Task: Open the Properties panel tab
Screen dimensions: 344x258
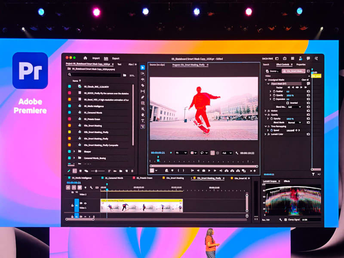Action: pyautogui.click(x=301, y=64)
